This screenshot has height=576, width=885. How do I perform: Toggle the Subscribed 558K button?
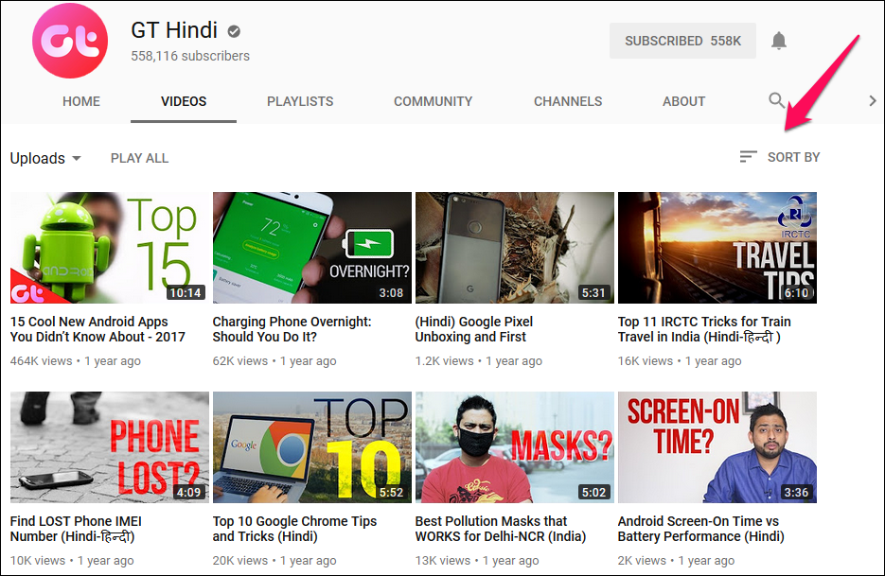(x=682, y=41)
